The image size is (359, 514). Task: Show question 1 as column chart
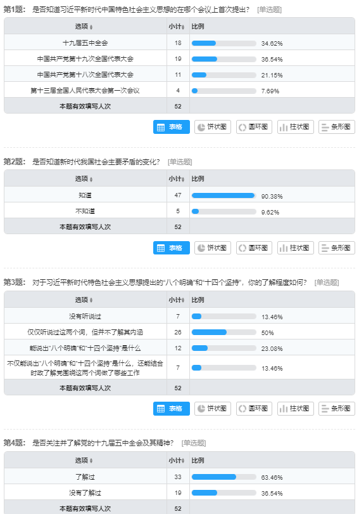(x=295, y=127)
